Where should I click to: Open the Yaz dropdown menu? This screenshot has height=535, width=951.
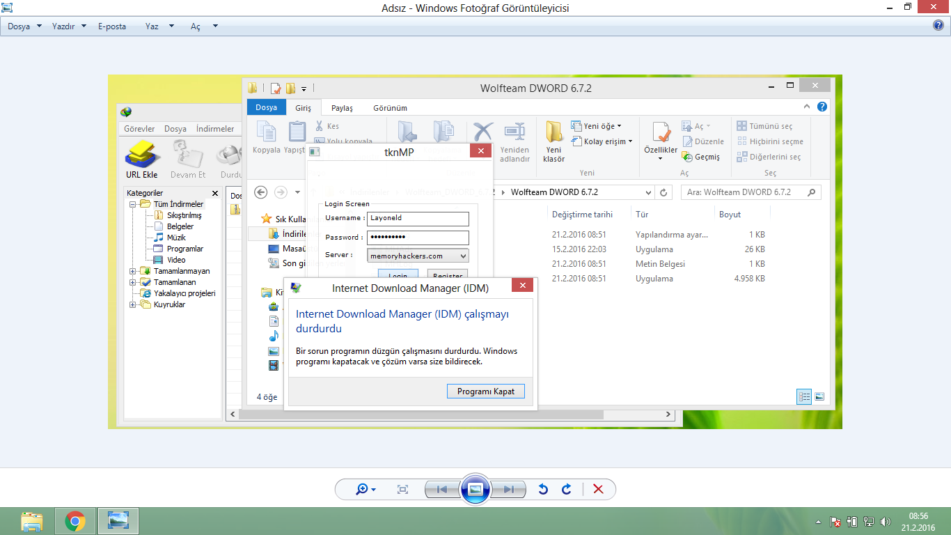[161, 26]
